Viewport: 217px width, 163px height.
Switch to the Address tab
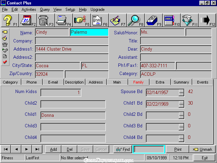pyautogui.click(x=96, y=82)
